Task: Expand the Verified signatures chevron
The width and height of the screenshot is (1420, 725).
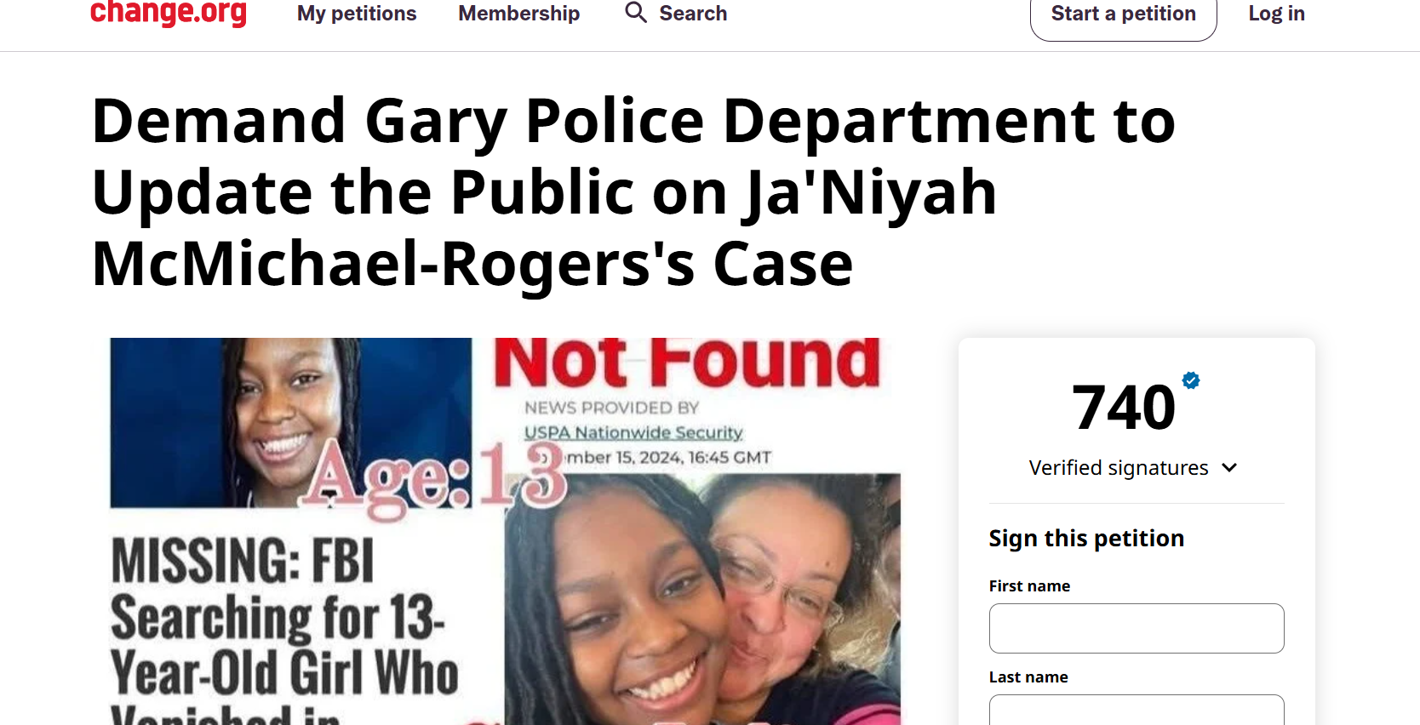Action: (x=1229, y=468)
